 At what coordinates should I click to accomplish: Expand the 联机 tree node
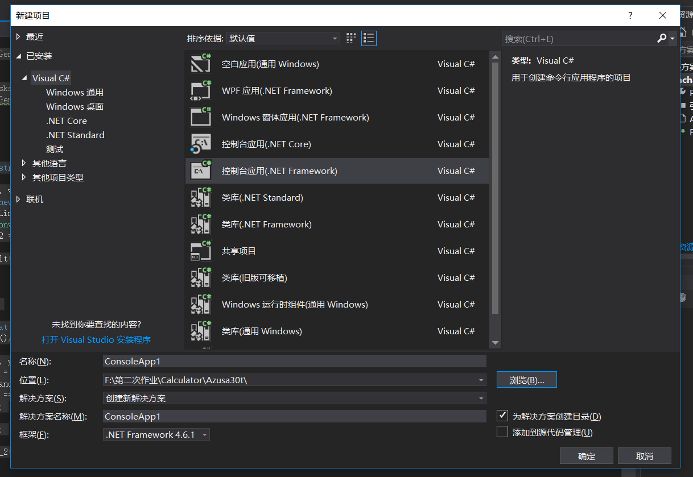[18, 199]
